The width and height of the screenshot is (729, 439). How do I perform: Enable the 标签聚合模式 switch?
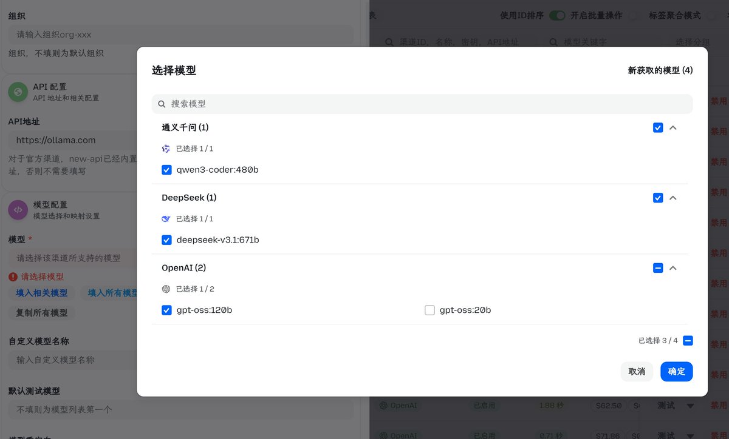(x=713, y=16)
